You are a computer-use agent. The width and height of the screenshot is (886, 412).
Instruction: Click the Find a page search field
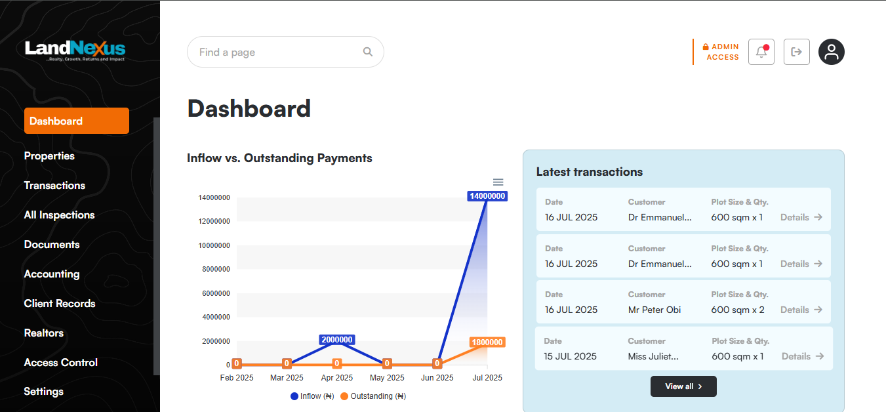click(275, 52)
